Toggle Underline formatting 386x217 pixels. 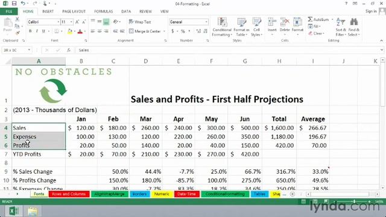pos(43,31)
